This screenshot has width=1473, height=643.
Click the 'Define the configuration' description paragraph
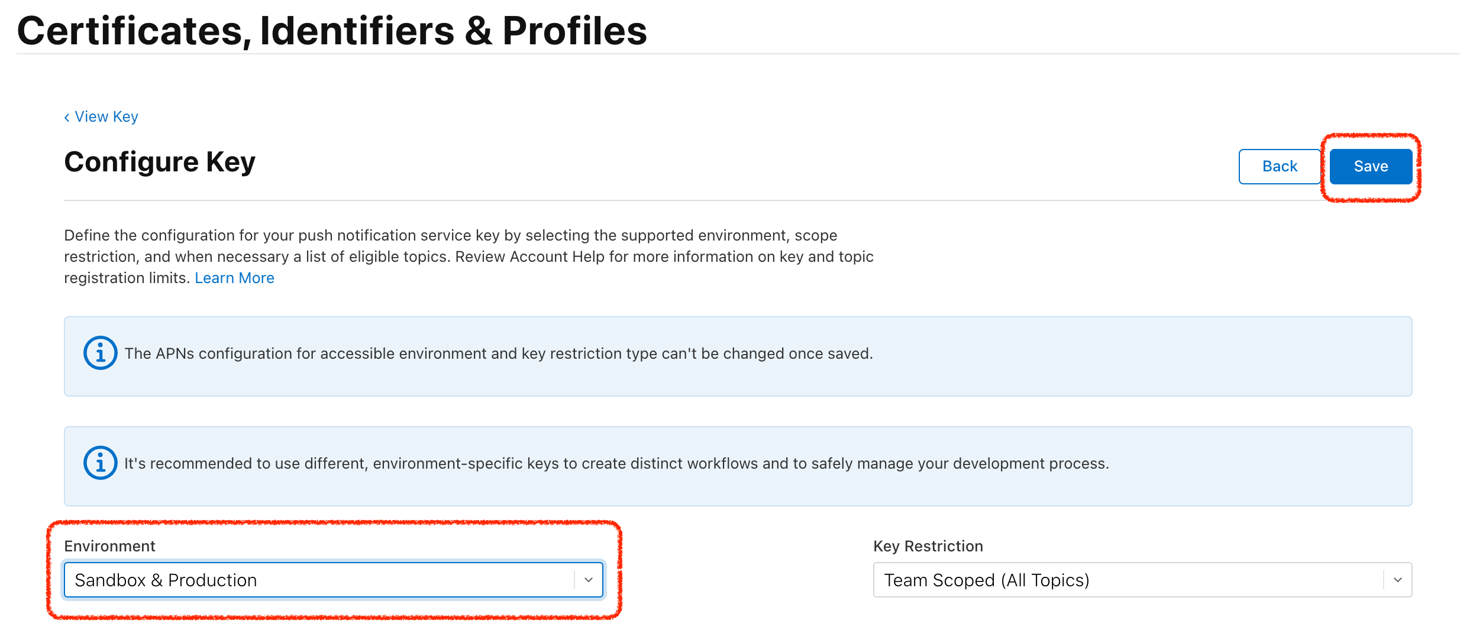point(469,256)
